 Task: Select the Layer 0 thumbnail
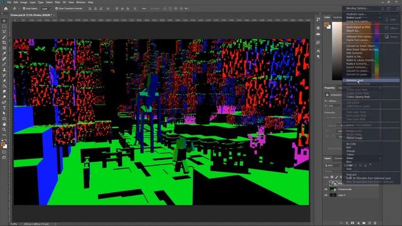[x=333, y=195]
